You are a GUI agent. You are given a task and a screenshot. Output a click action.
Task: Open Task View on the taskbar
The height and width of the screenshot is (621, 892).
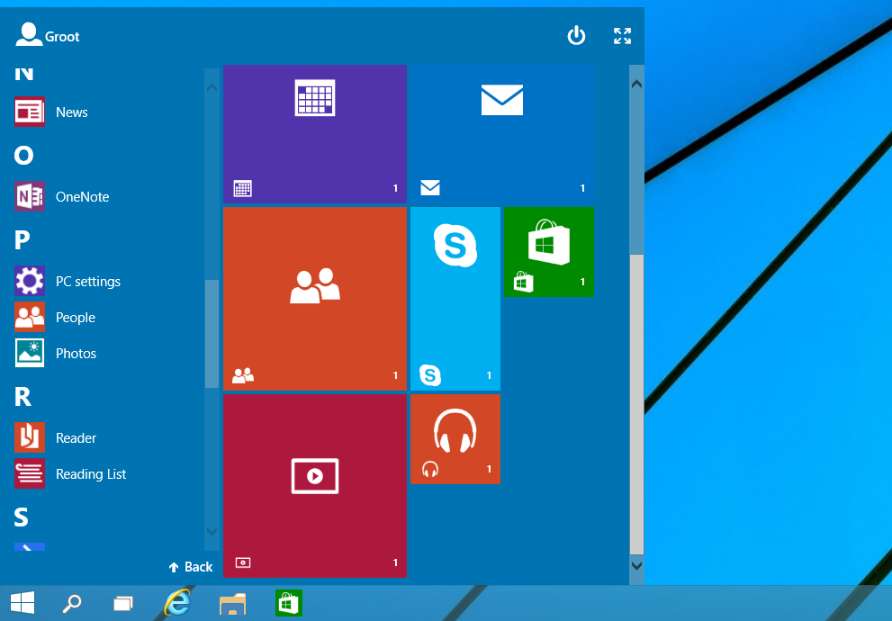(x=123, y=603)
